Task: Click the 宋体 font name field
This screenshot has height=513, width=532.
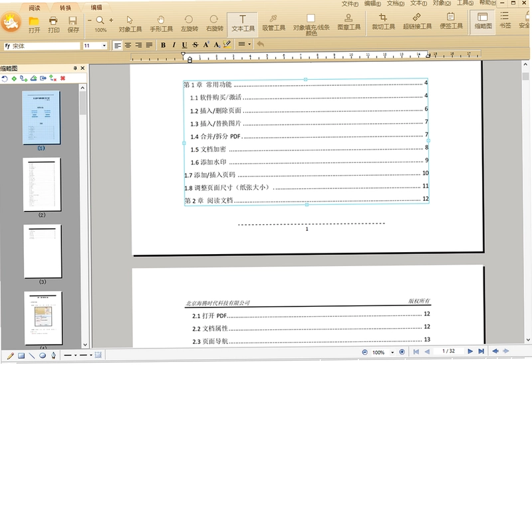Action: pos(42,46)
